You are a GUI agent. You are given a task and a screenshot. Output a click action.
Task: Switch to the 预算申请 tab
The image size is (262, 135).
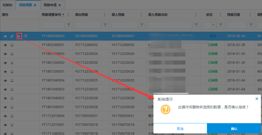pos(50,5)
